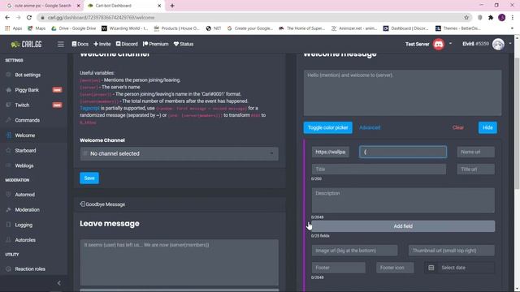Click the Footer icon field
This screenshot has width=520, height=292.
tap(395, 268)
